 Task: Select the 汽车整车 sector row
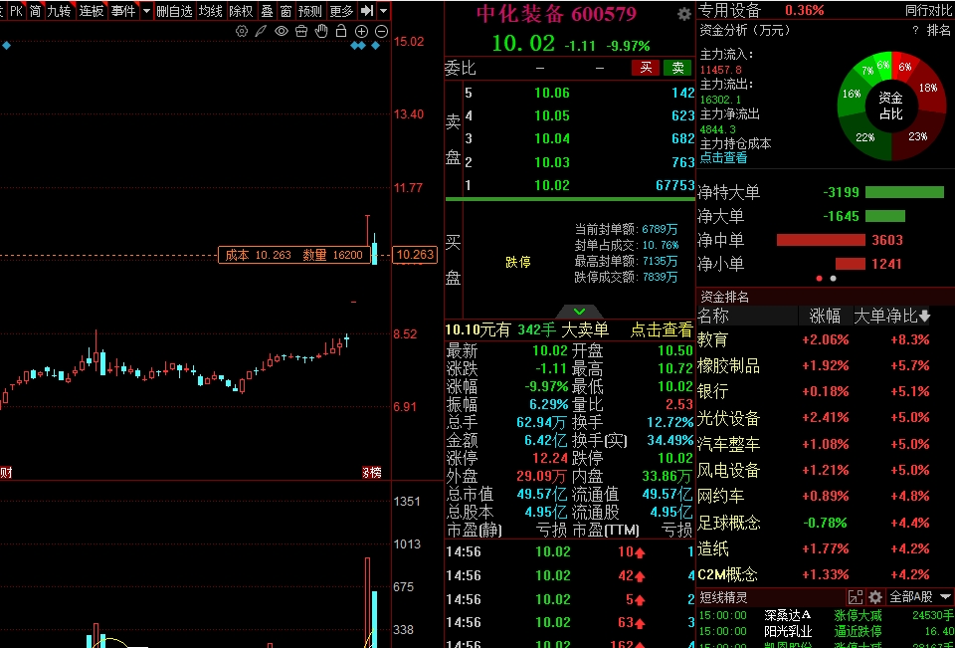(x=826, y=444)
